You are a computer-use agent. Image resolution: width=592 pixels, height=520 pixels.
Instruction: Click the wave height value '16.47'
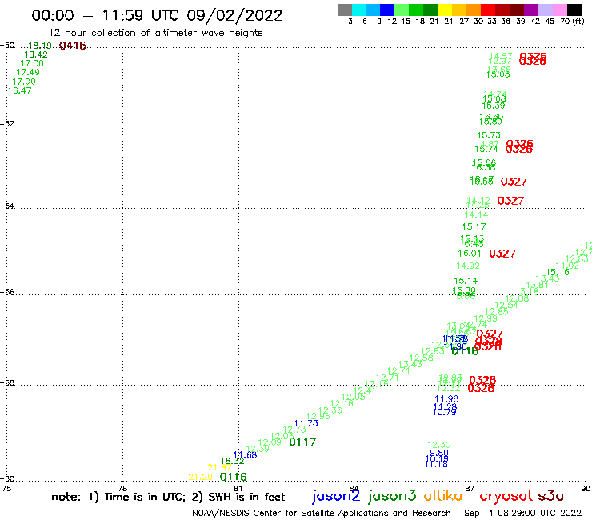pos(20,90)
